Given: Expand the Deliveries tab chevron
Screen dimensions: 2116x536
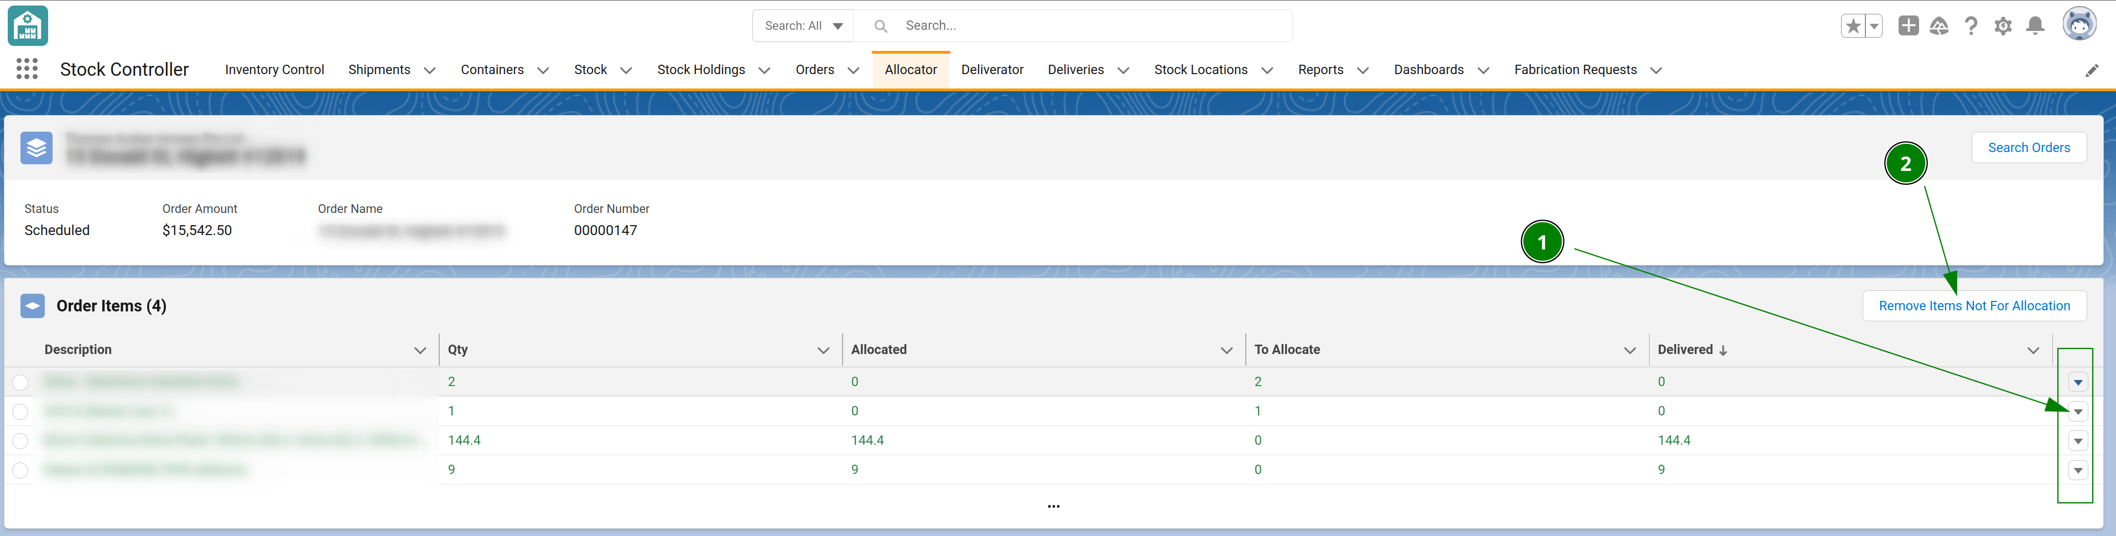Looking at the screenshot, I should (1123, 71).
